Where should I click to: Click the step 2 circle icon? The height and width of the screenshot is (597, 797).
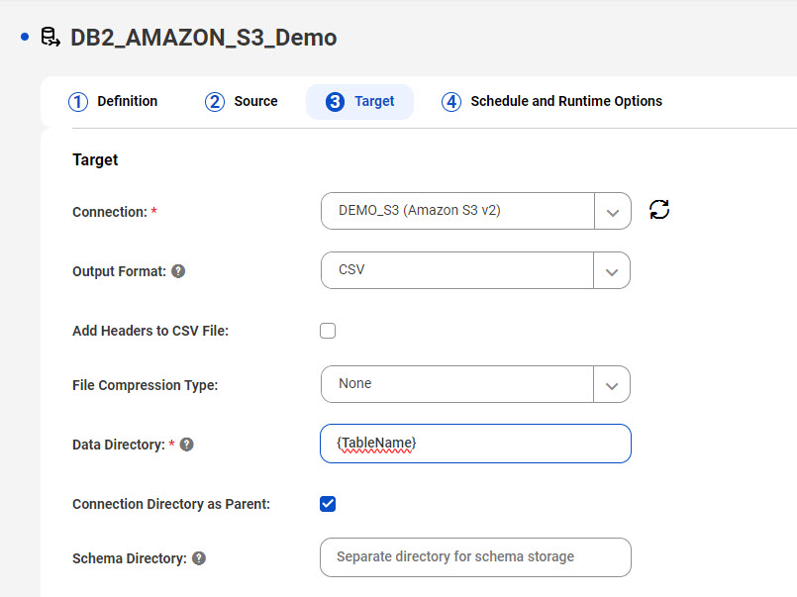click(215, 102)
